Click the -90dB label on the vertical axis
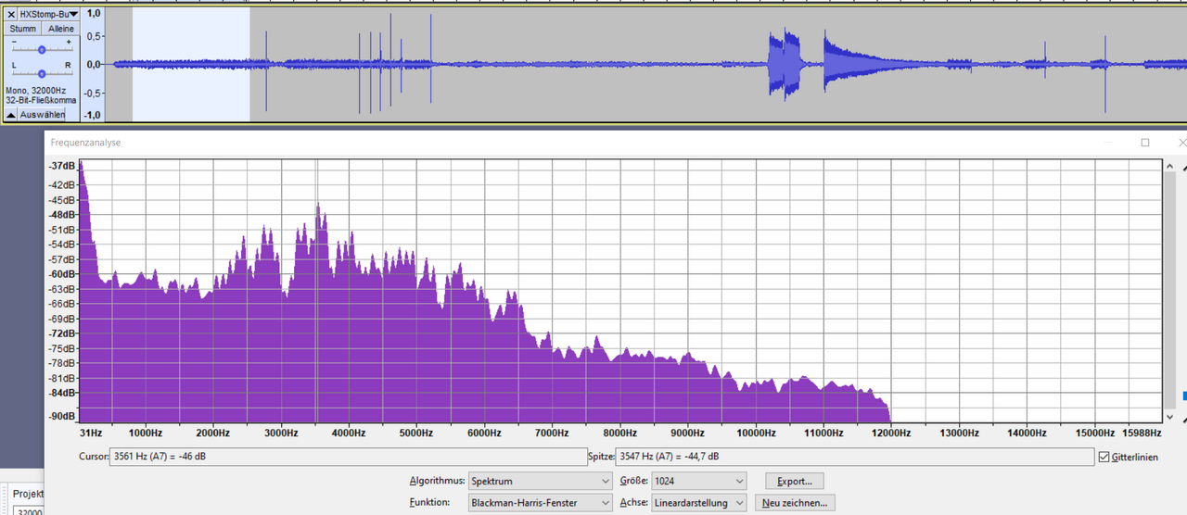 pyautogui.click(x=62, y=416)
